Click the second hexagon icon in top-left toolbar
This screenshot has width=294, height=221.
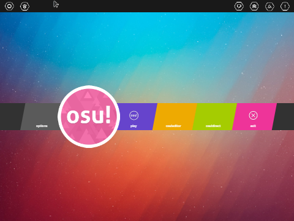click(x=24, y=6)
